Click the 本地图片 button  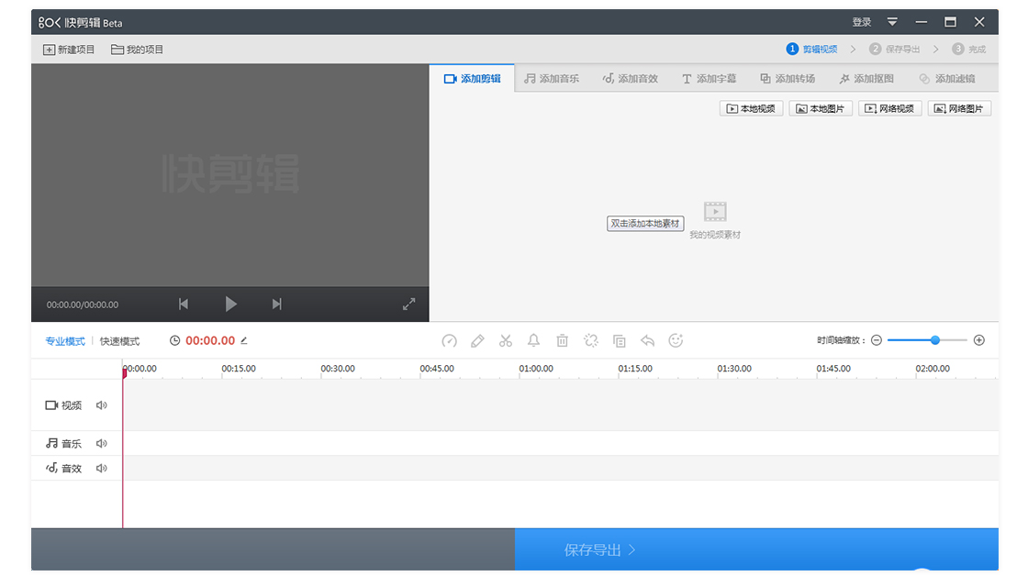click(821, 109)
